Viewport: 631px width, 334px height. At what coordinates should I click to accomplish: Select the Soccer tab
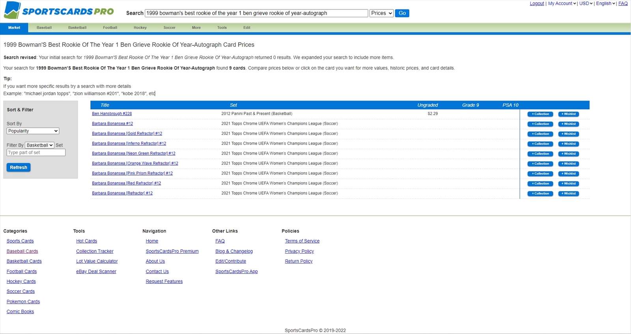170,28
